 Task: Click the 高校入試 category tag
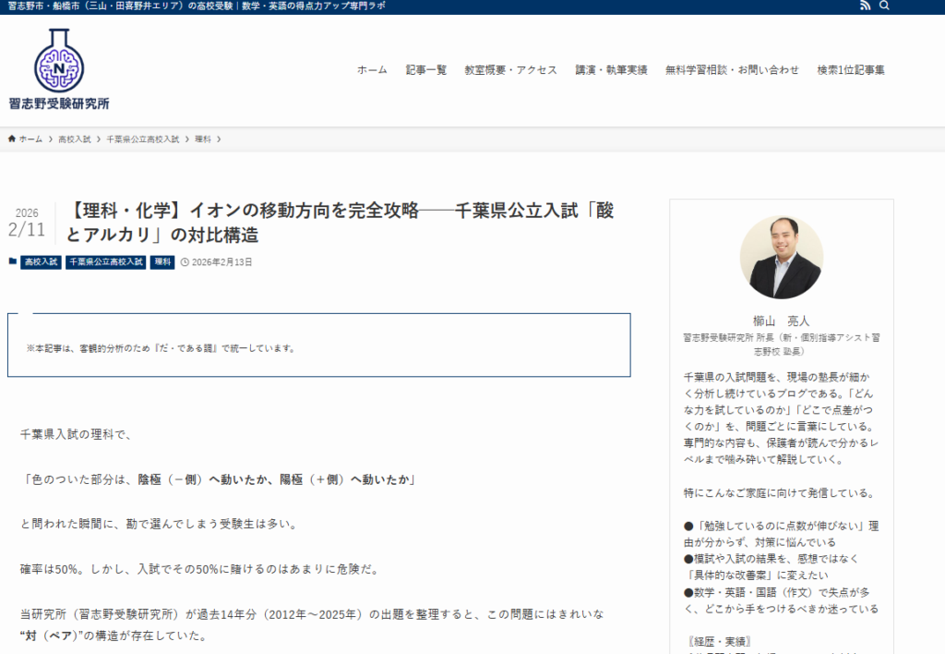click(41, 262)
